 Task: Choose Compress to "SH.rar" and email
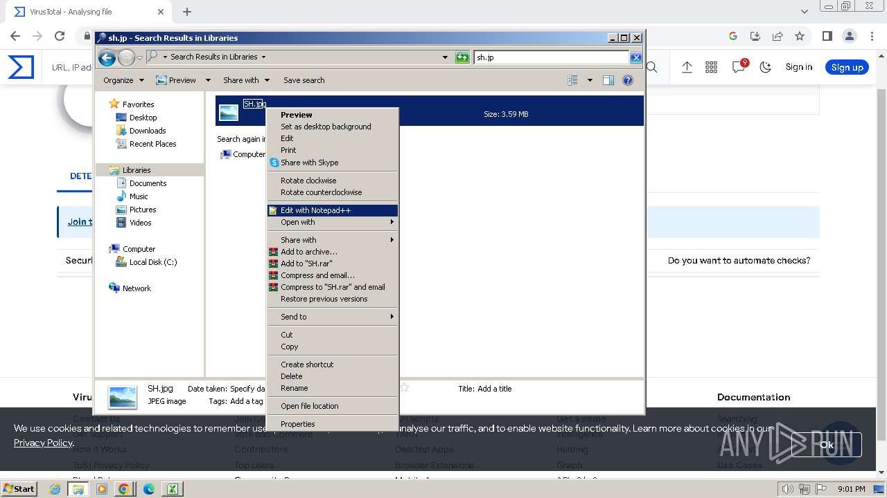tap(333, 287)
